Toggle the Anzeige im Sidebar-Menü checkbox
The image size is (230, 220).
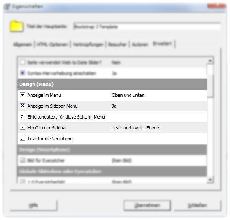[x=23, y=106]
